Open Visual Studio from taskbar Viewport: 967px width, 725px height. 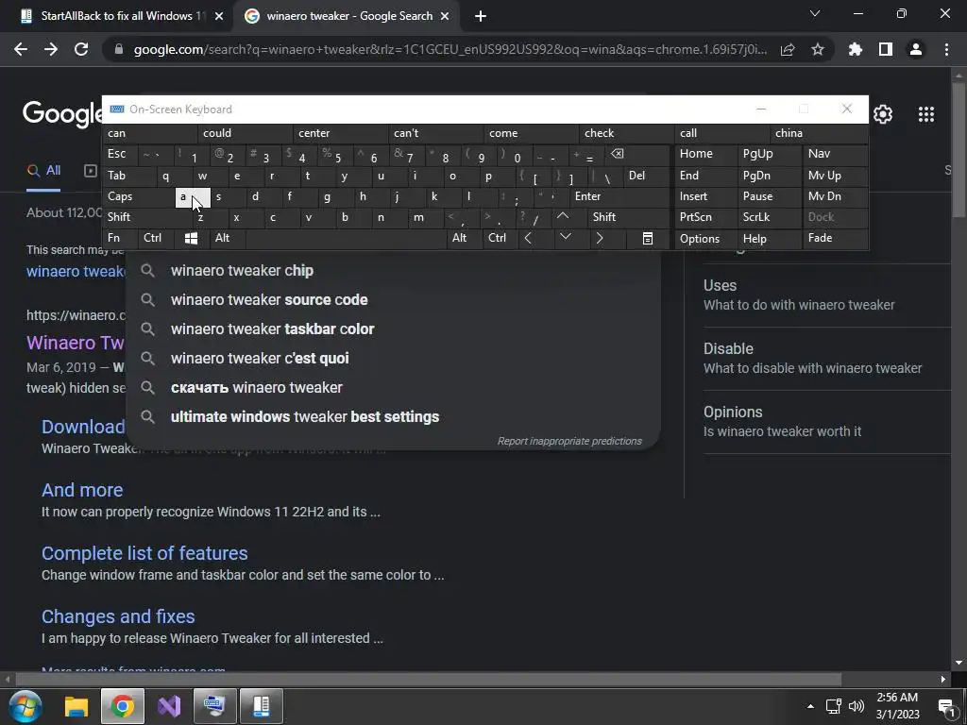169,706
